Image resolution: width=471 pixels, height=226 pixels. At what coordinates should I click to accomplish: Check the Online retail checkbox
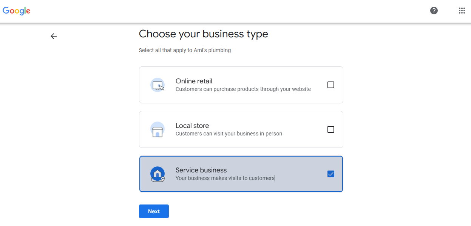pos(330,85)
